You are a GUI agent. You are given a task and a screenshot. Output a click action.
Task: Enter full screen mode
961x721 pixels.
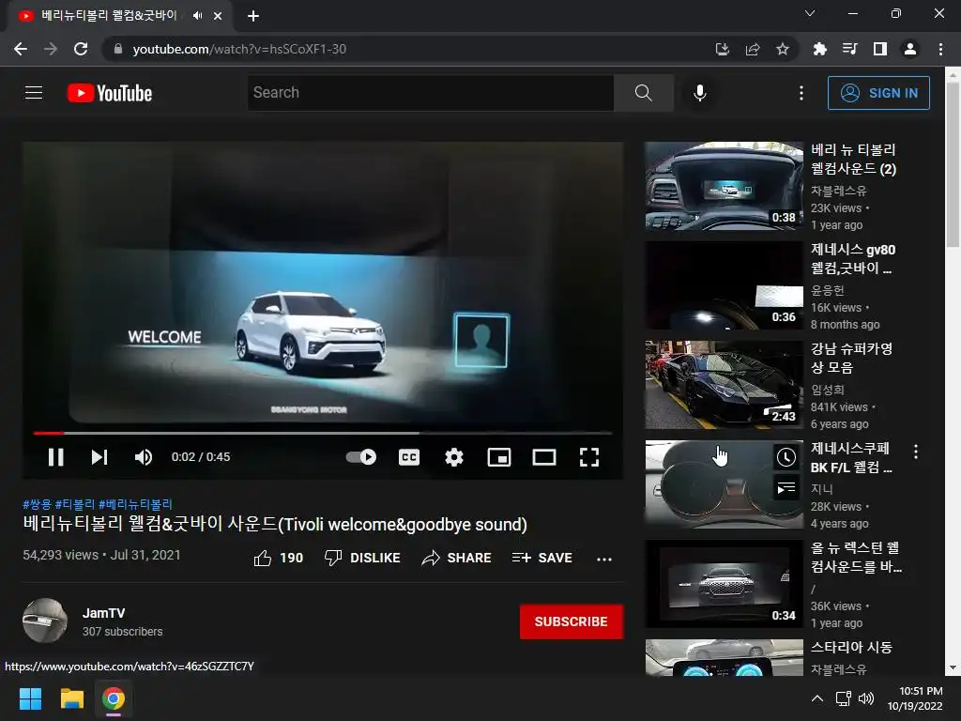tap(589, 457)
